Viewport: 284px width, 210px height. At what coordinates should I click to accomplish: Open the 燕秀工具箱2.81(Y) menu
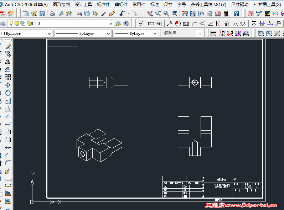208,5
